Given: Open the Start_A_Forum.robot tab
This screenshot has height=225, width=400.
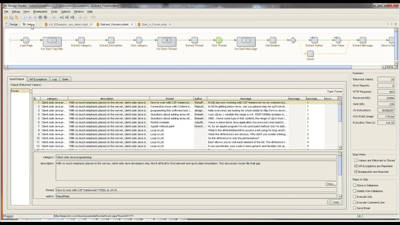Looking at the screenshot, I should (154, 24).
